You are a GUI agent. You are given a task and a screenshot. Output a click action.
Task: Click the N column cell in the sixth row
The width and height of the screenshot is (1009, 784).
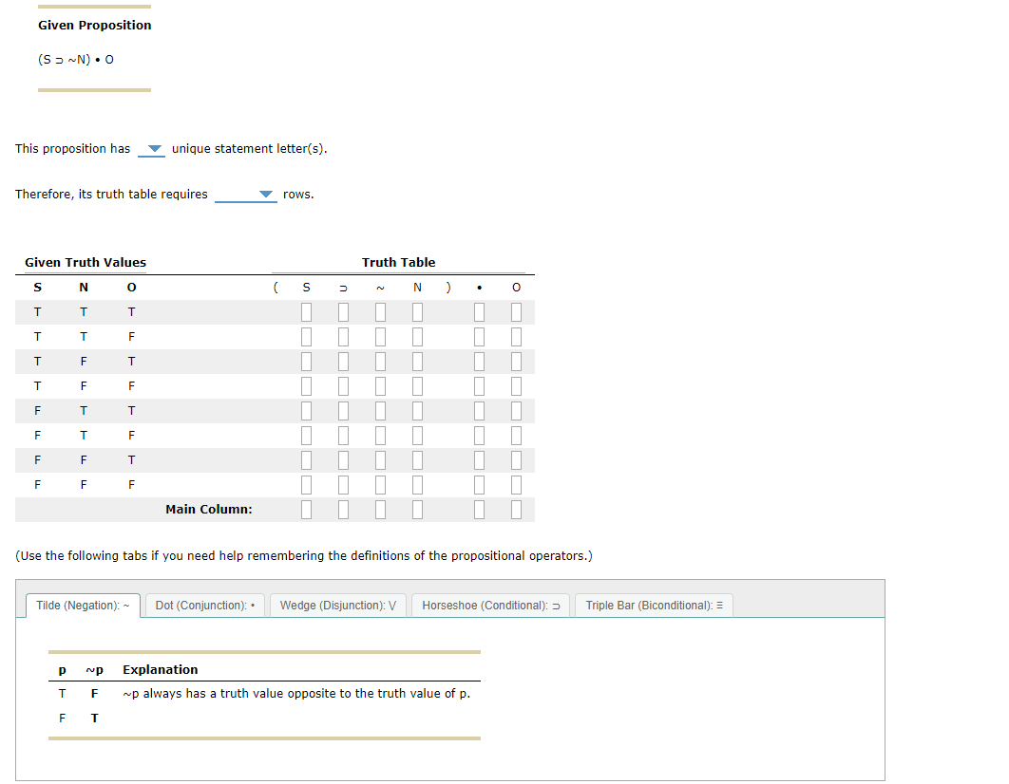click(x=416, y=435)
